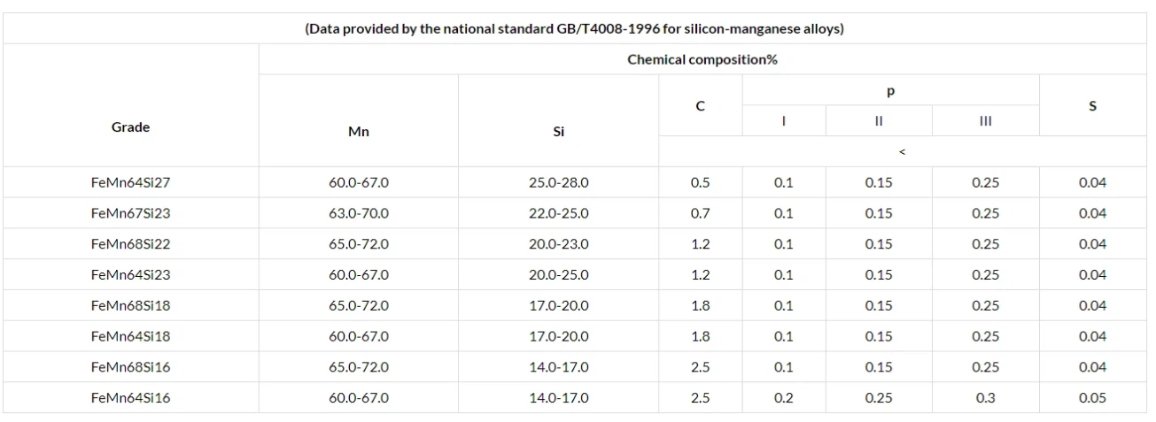Click the Mn column header
Viewport: 1156px width, 422px height.
358,132
